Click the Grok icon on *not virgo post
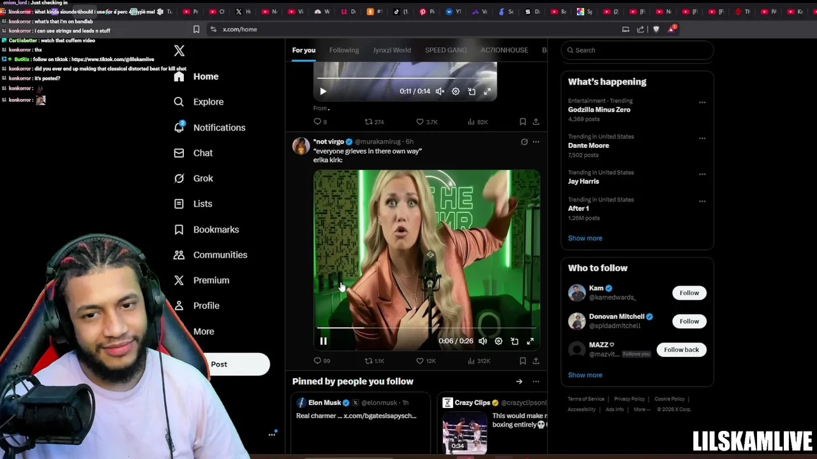Image resolution: width=817 pixels, height=459 pixels. (x=524, y=142)
